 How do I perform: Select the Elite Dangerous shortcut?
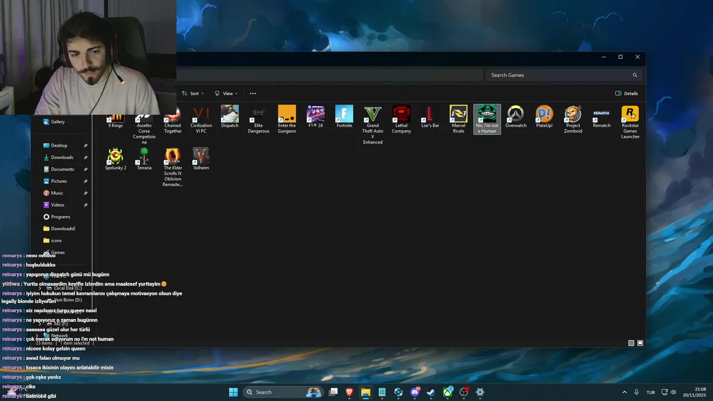(x=258, y=120)
